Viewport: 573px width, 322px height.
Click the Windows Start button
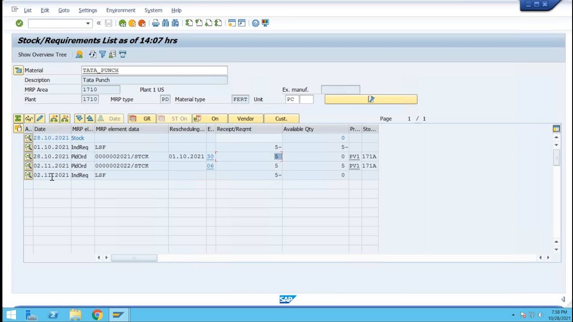(x=11, y=315)
